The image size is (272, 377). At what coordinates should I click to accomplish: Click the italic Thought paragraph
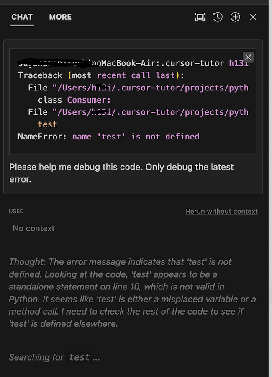tap(132, 293)
